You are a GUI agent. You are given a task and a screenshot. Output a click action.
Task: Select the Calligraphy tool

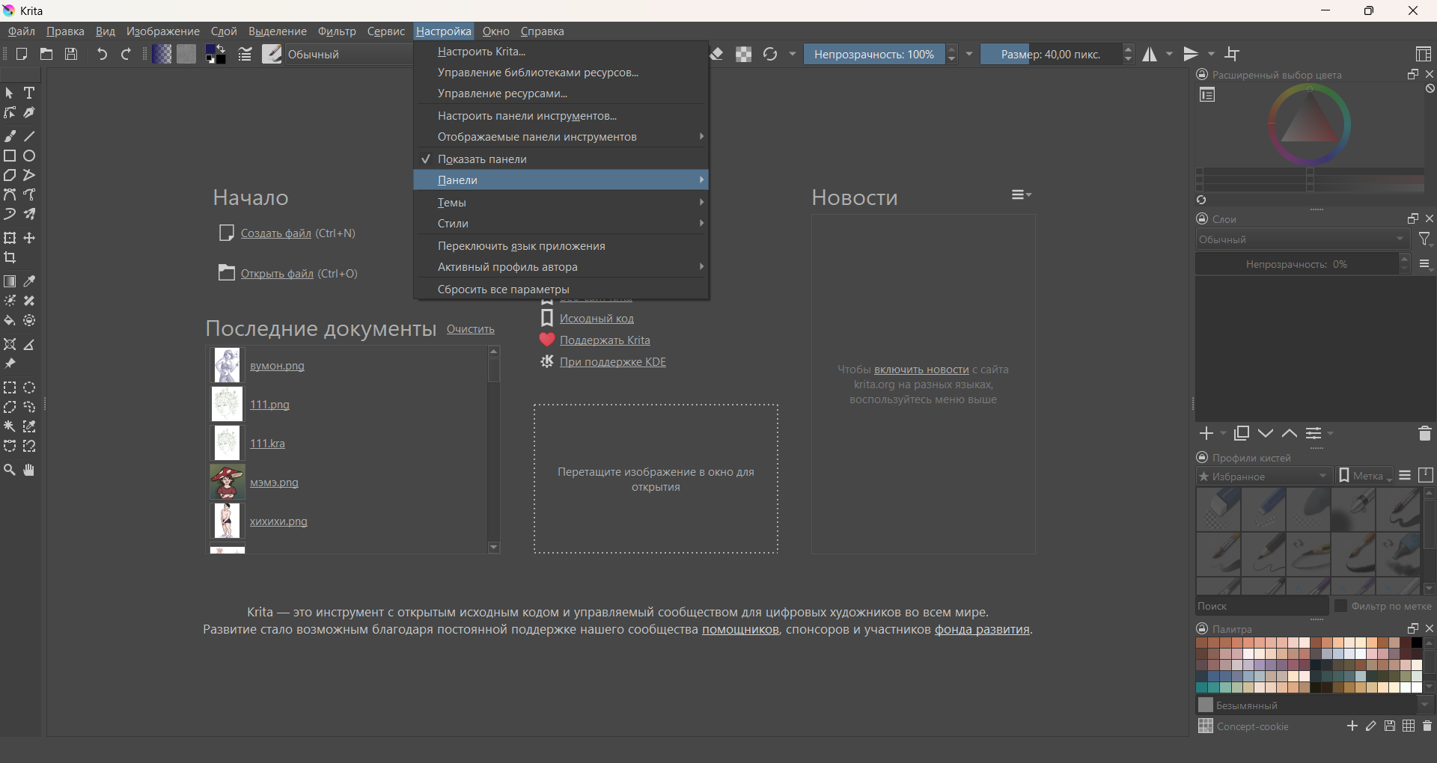29,113
